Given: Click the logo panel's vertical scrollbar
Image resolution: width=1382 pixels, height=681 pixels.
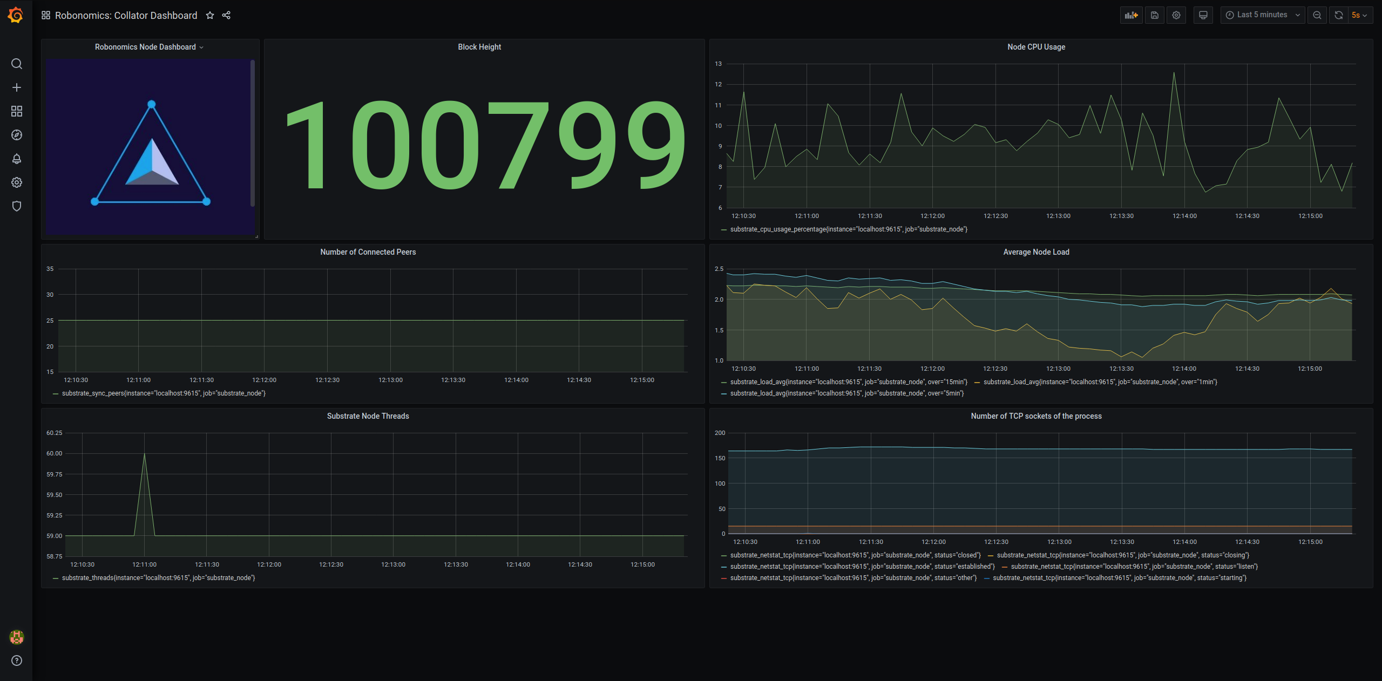Looking at the screenshot, I should tap(253, 133).
